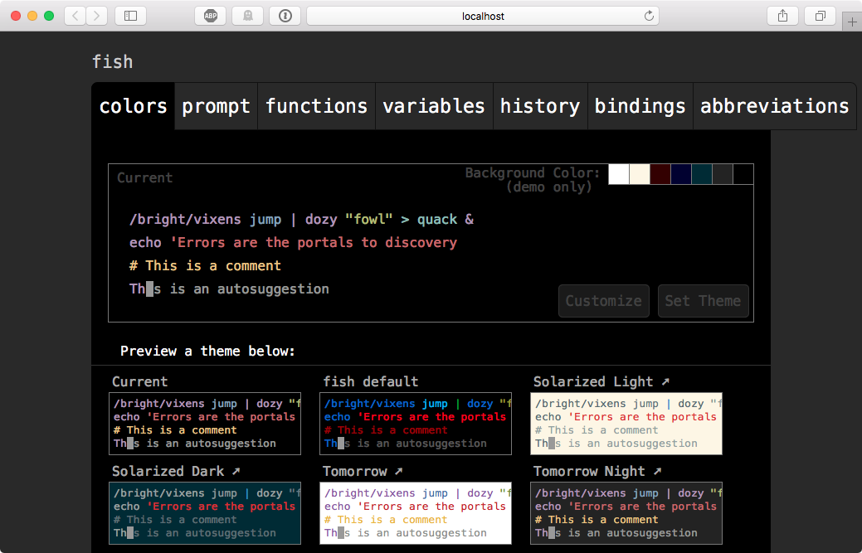This screenshot has height=553, width=862.
Task: Click the Share icon in Safari's toolbar
Action: click(x=782, y=15)
